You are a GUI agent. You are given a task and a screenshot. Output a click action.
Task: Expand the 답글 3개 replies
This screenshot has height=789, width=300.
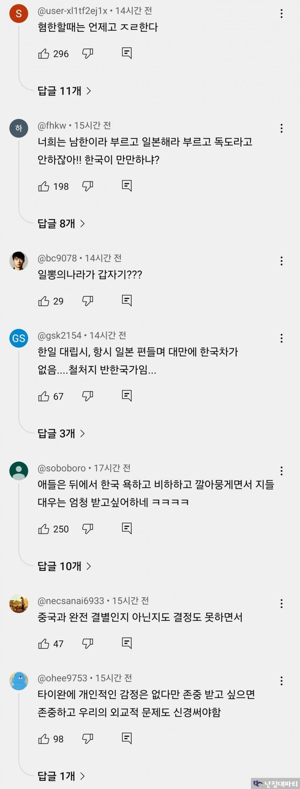tap(61, 433)
